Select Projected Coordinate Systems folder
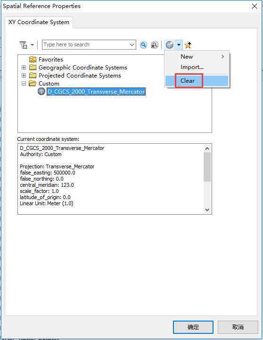 click(x=80, y=76)
